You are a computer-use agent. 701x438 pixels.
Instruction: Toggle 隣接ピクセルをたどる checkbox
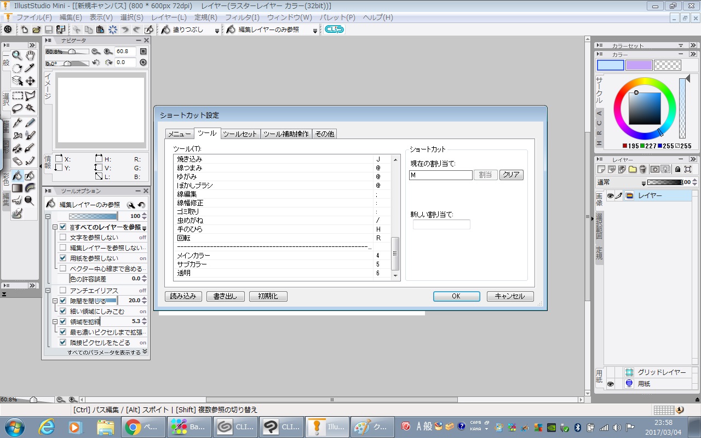[62, 342]
